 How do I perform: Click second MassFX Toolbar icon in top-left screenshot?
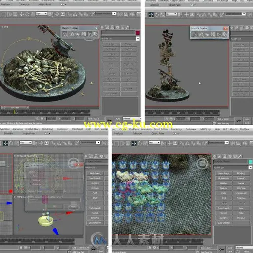(x=71, y=34)
